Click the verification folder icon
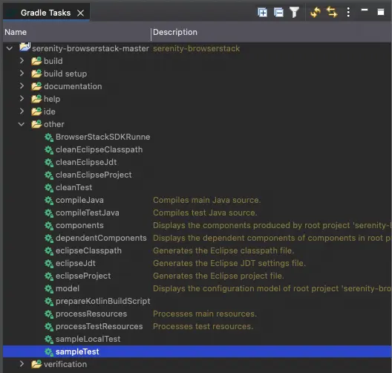Screen dimensions: 392x373 click(36, 364)
